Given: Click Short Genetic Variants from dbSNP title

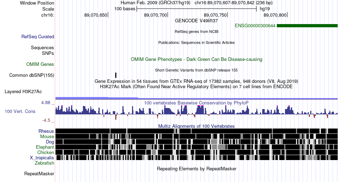Looking at the screenshot, I should (196, 70).
